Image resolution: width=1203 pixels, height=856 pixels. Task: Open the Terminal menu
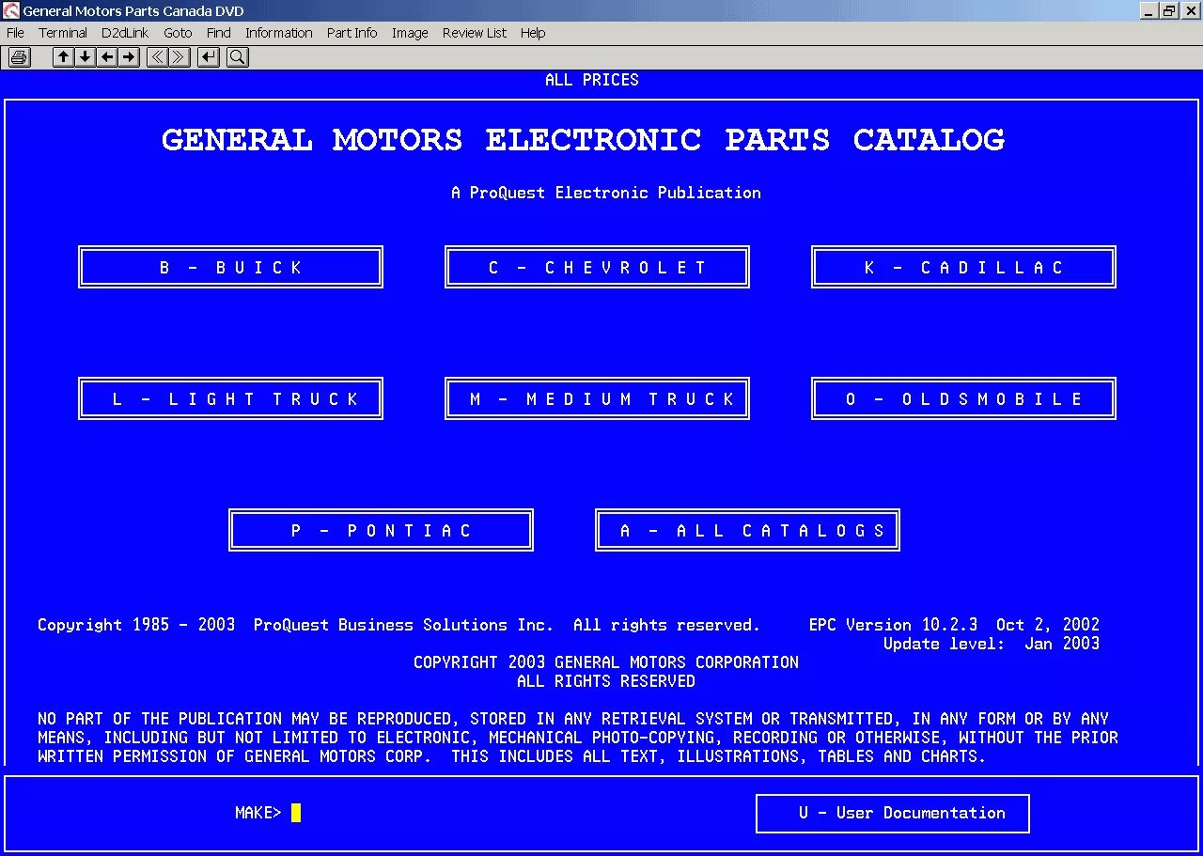click(63, 33)
